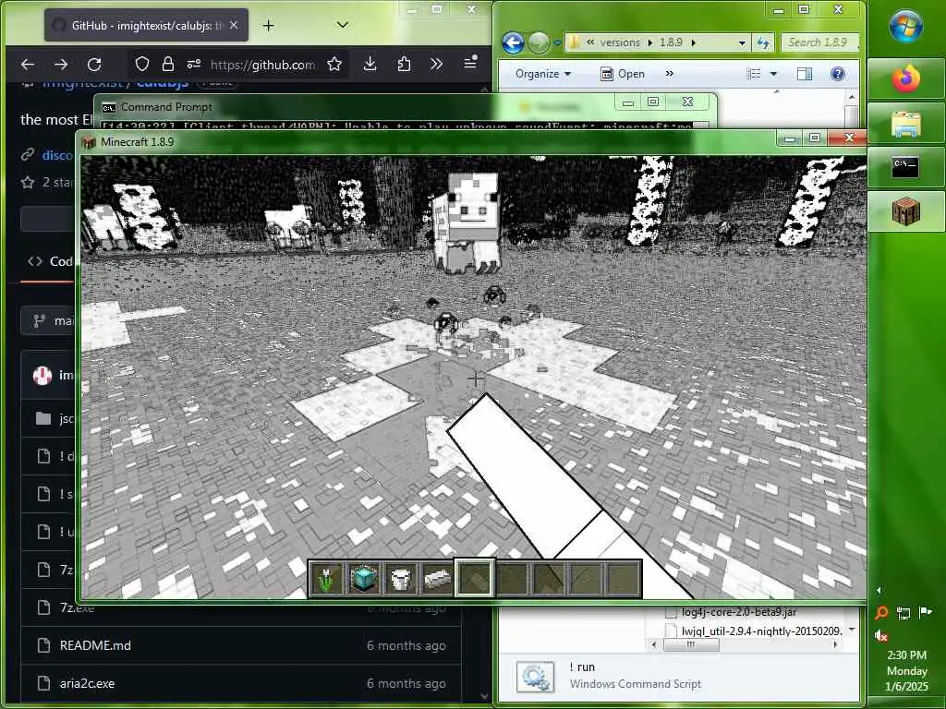Open the orange magnifier tray icon
Image resolution: width=946 pixels, height=709 pixels.
tap(881, 613)
